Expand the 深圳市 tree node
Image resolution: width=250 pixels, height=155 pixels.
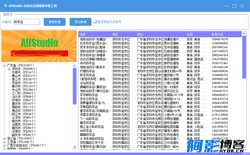point(9,69)
